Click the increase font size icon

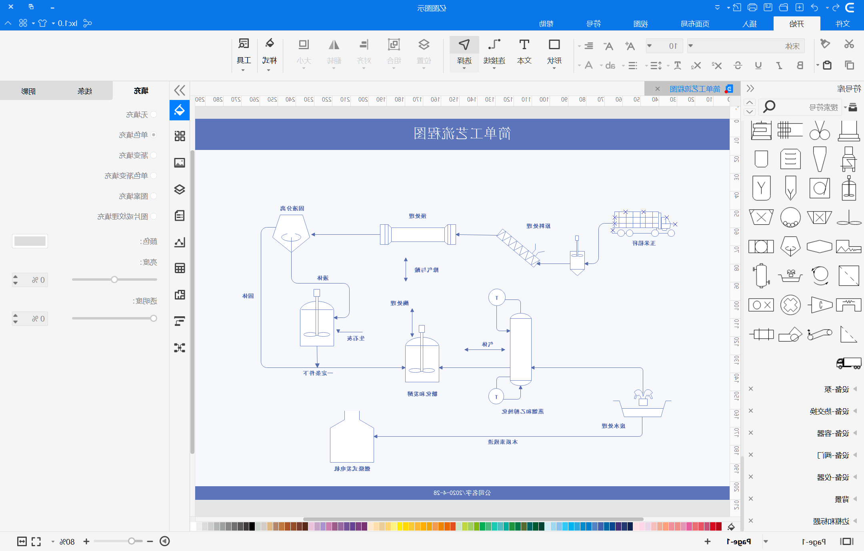click(x=630, y=46)
